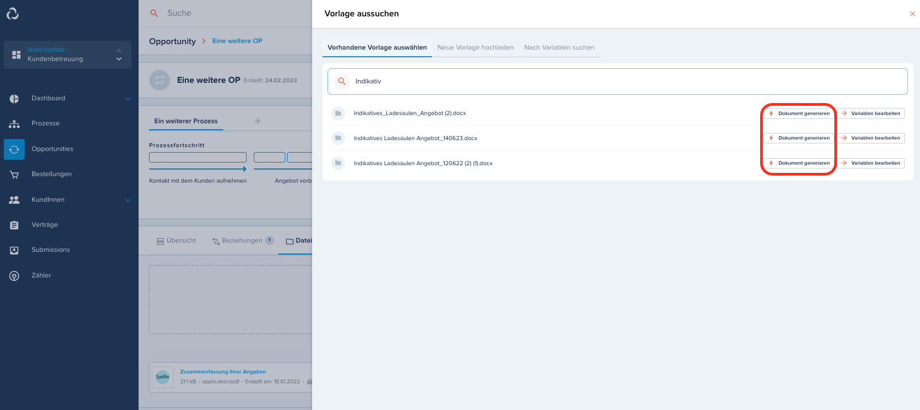Open Opportunities in the sidebar
This screenshot has height=410, width=920.
pyautogui.click(x=52, y=149)
